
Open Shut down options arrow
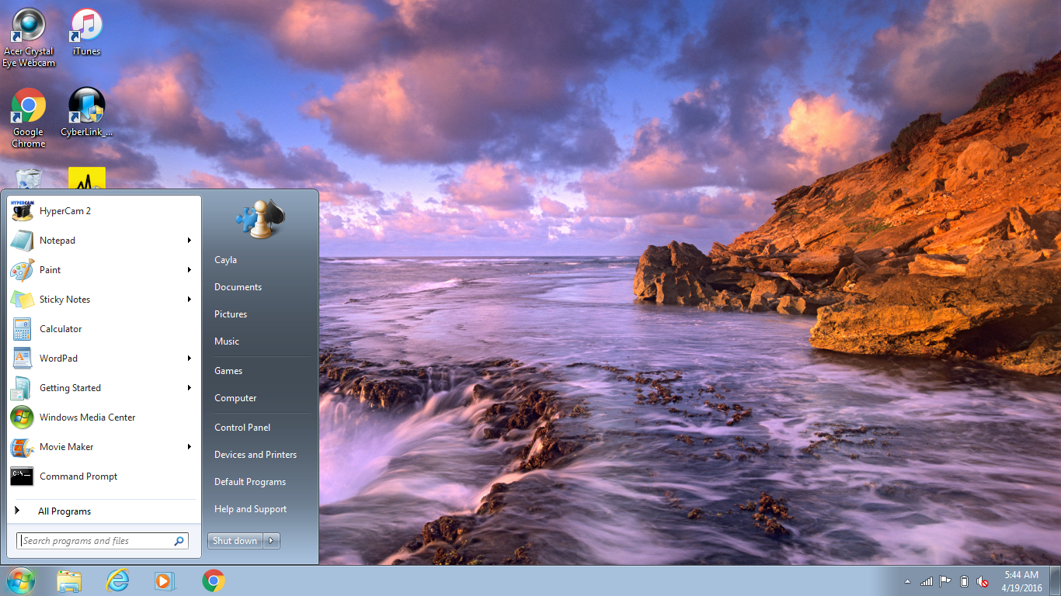coord(271,541)
